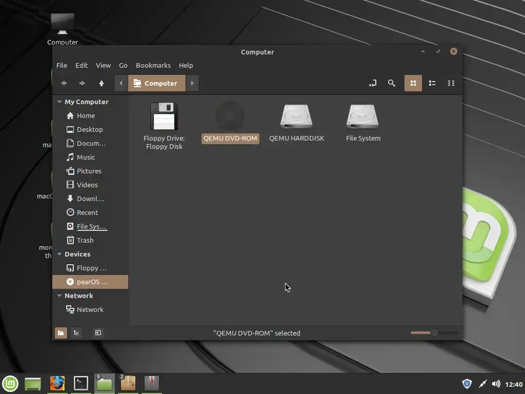The width and height of the screenshot is (525, 394).
Task: Click the 12:40 panel clock
Action: [x=514, y=384]
